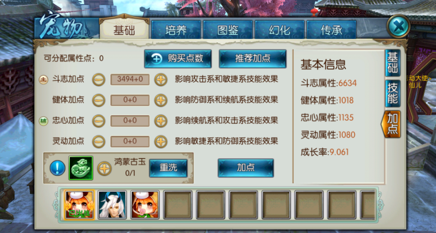Select the green jade 鸿蒙古玉 item icon
The height and width of the screenshot is (233, 436).
tap(81, 168)
